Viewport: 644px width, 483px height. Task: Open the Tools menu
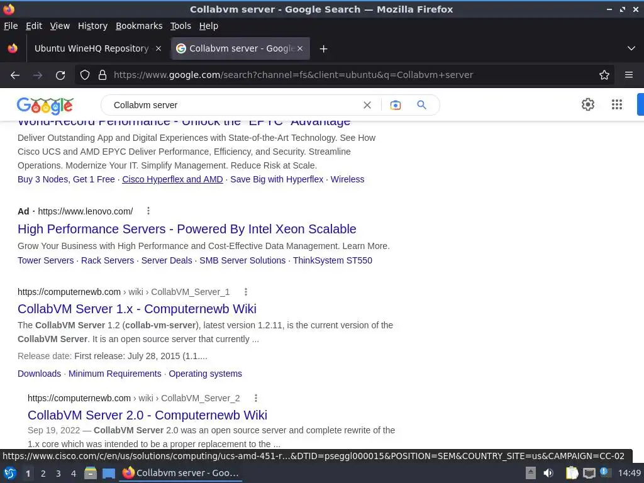click(180, 26)
